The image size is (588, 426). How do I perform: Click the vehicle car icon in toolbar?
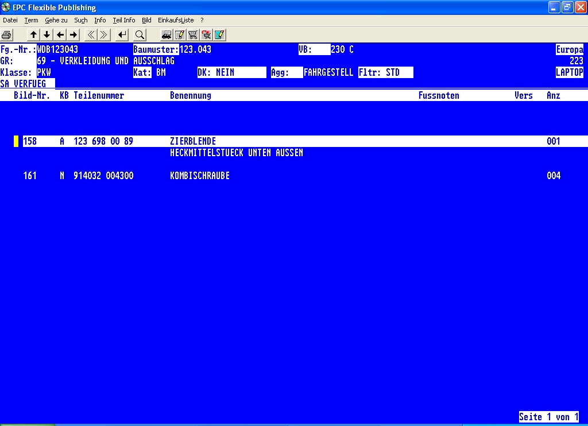(x=166, y=35)
